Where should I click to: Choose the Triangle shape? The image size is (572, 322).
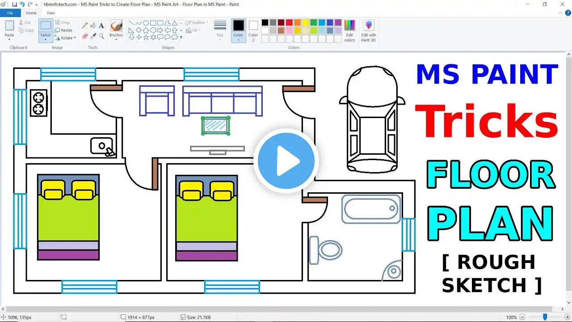pyautogui.click(x=174, y=23)
